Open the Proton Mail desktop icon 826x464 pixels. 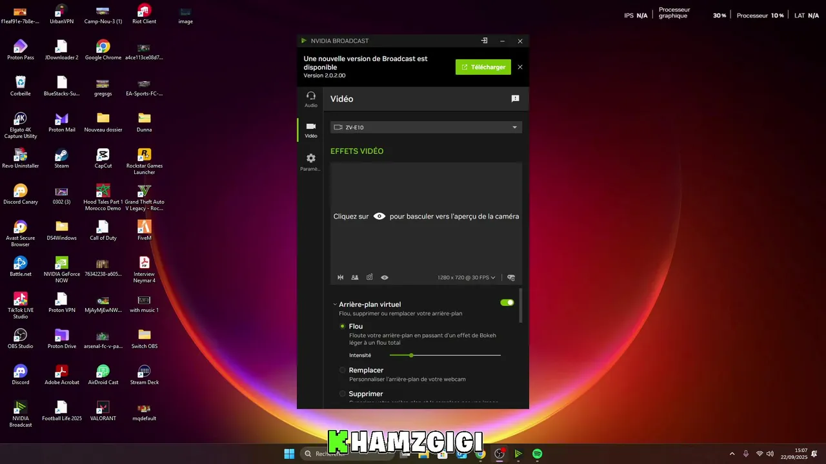(62, 122)
